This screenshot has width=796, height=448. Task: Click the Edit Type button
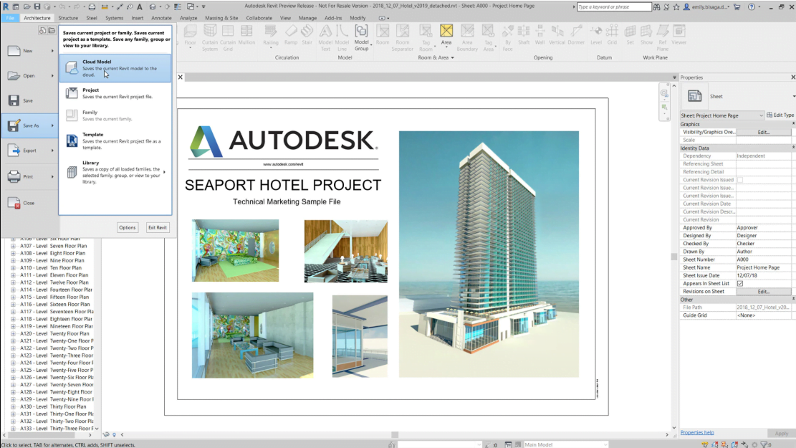[780, 115]
